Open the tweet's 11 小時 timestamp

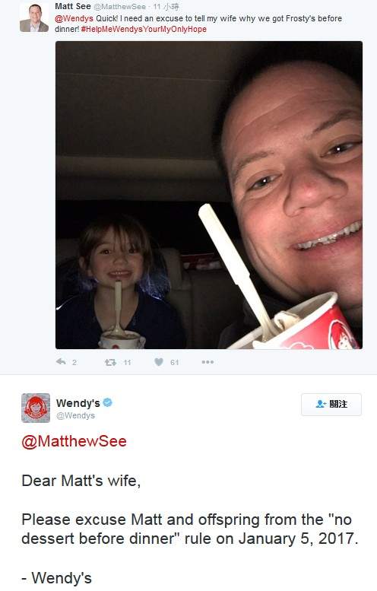(166, 7)
